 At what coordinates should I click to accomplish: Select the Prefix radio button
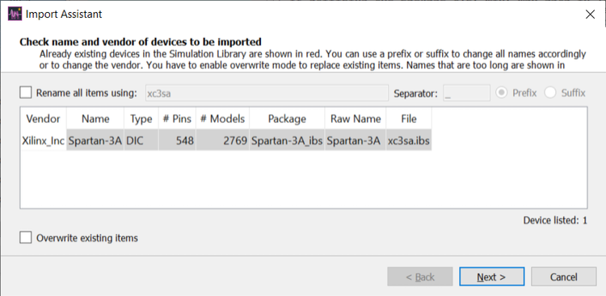[501, 93]
